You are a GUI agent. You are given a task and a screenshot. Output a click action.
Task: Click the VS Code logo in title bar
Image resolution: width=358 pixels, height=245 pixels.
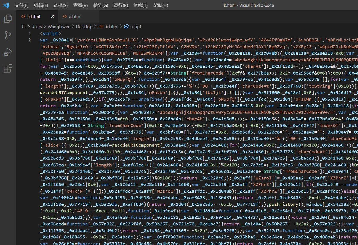6,5
